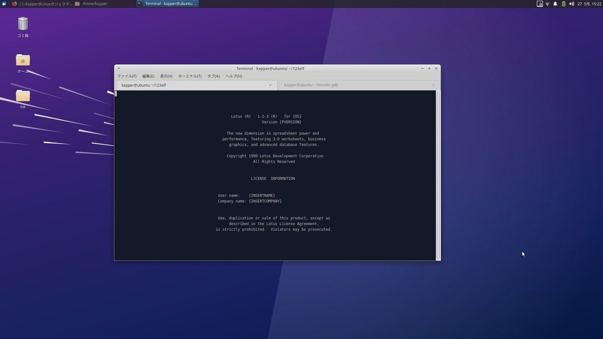This screenshot has width=603, height=339.
Task: Open the notification bell icon
Action: pyautogui.click(x=555, y=4)
